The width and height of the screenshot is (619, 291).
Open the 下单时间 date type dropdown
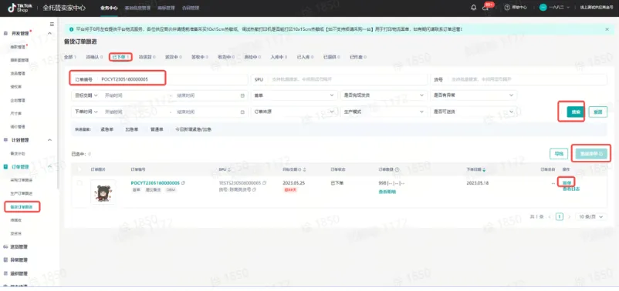(x=86, y=112)
